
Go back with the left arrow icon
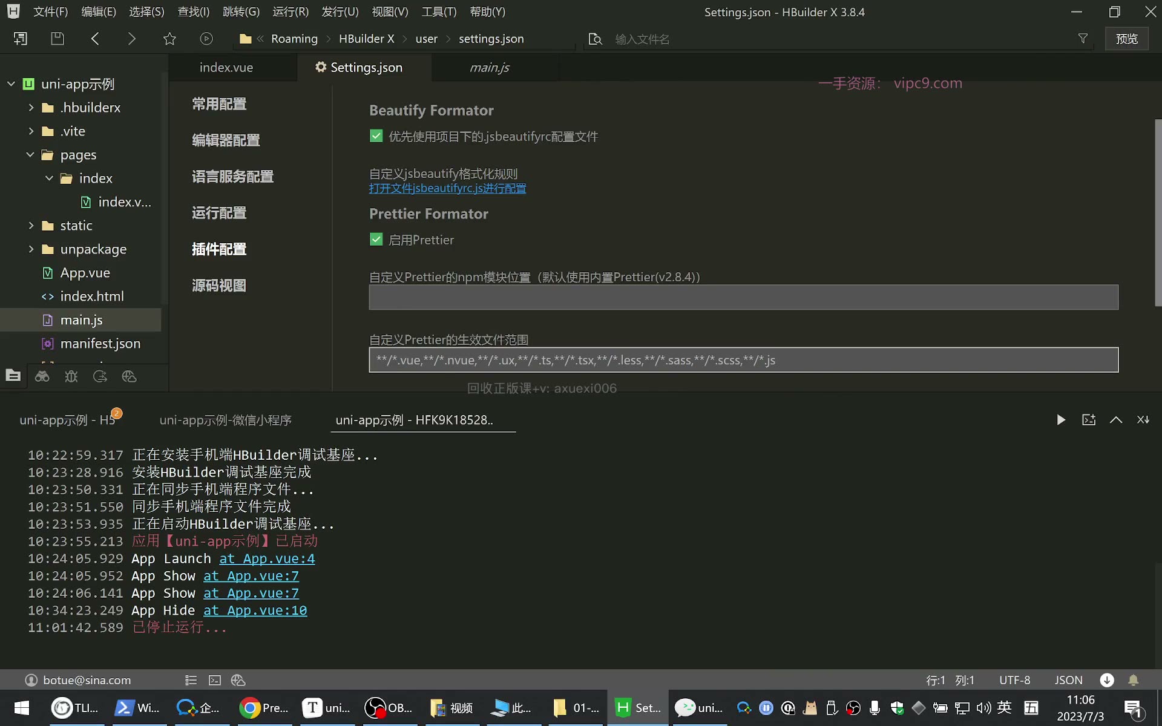point(95,39)
